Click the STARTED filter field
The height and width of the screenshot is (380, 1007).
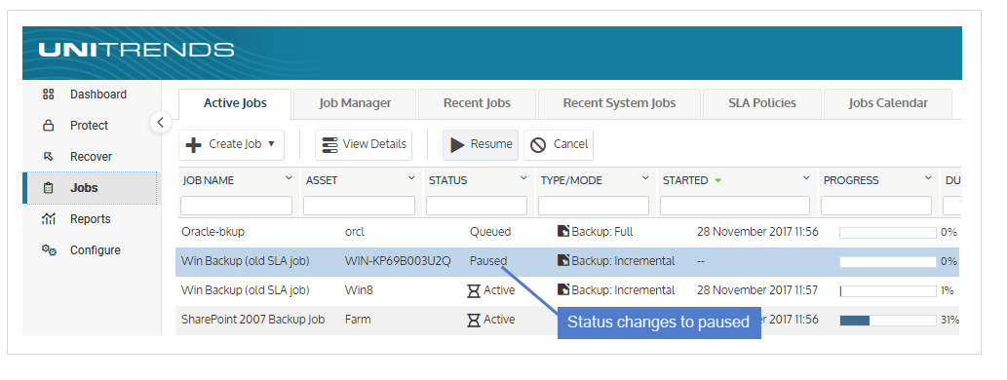tap(735, 206)
